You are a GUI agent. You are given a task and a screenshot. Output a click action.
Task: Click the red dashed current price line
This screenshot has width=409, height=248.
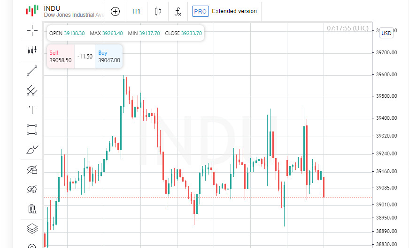208,197
